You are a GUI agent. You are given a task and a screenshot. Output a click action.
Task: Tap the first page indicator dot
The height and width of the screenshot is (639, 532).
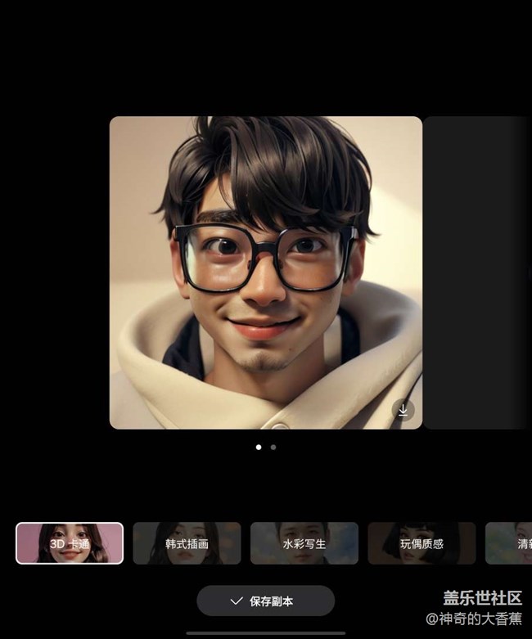click(259, 448)
